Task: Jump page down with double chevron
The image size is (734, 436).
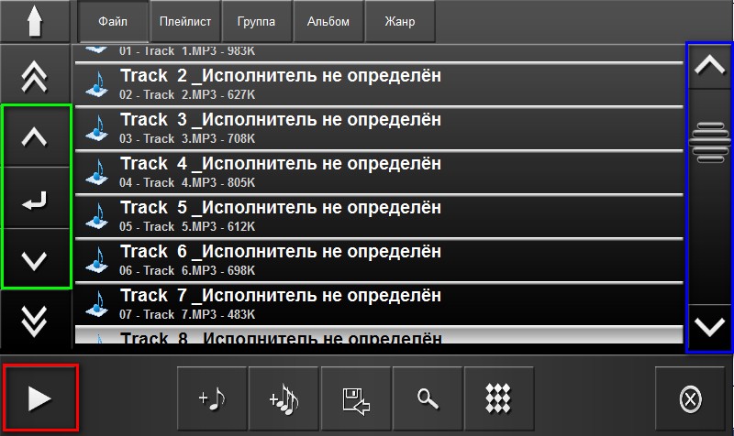Action: coord(35,319)
